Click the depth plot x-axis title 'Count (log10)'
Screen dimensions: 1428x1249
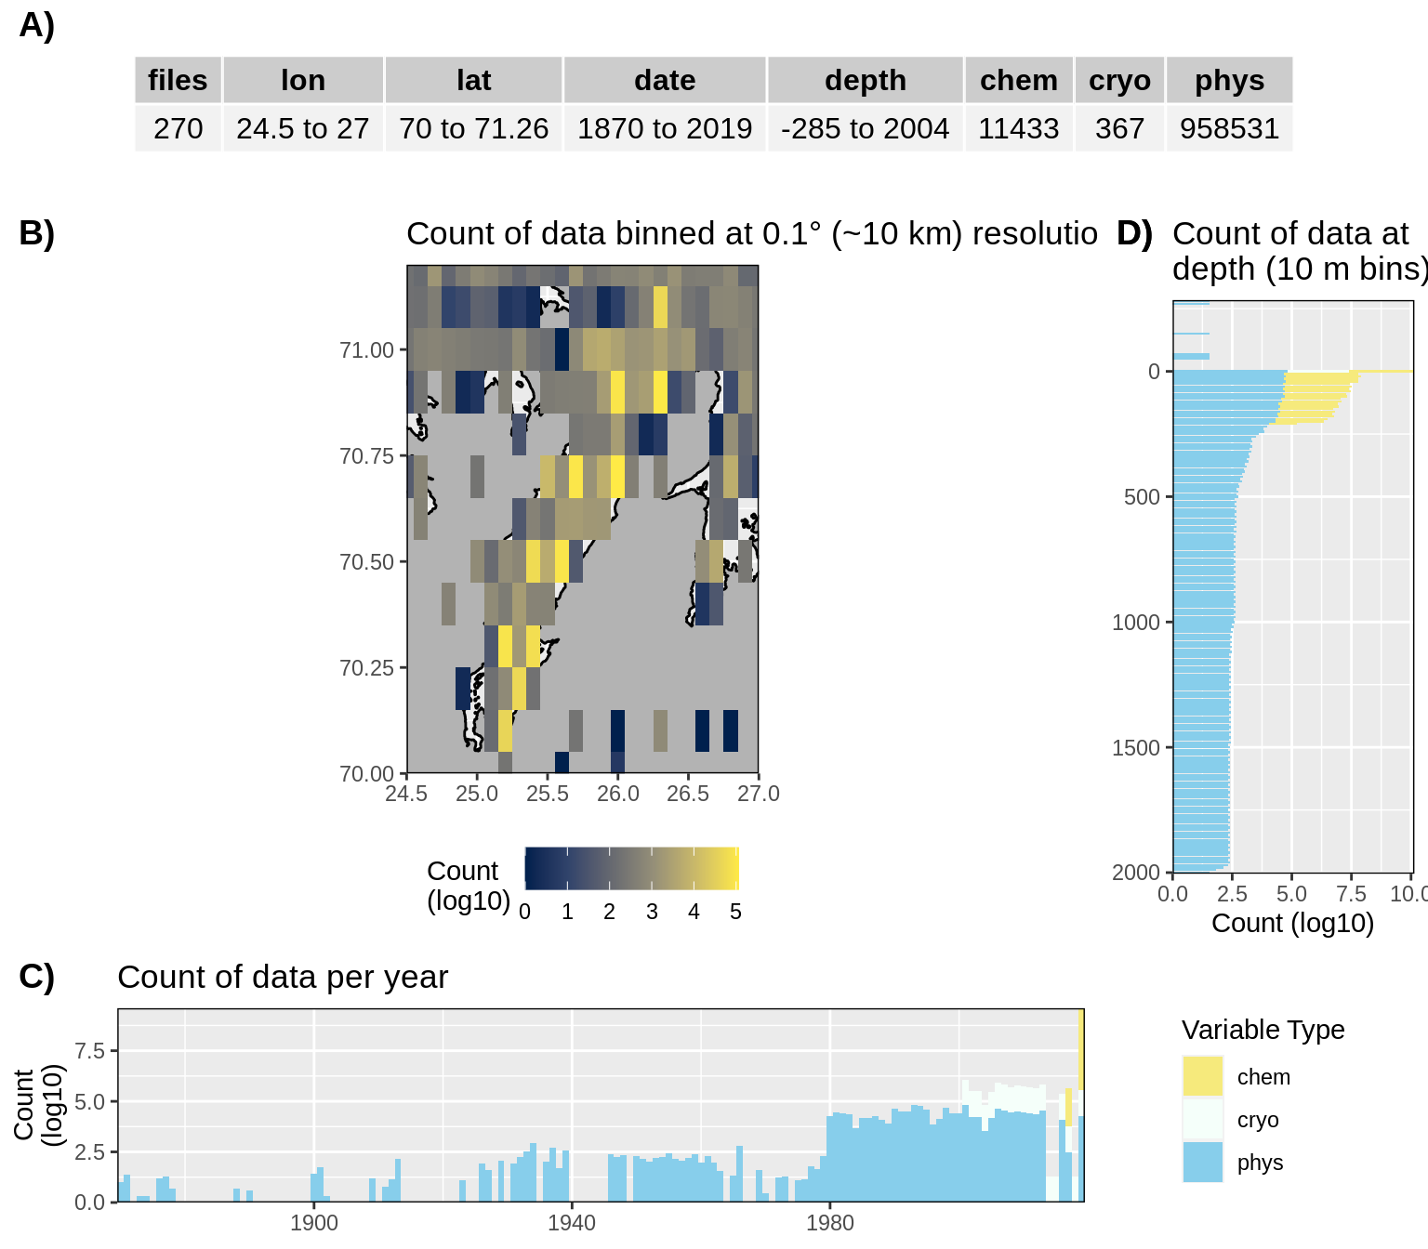click(1292, 923)
